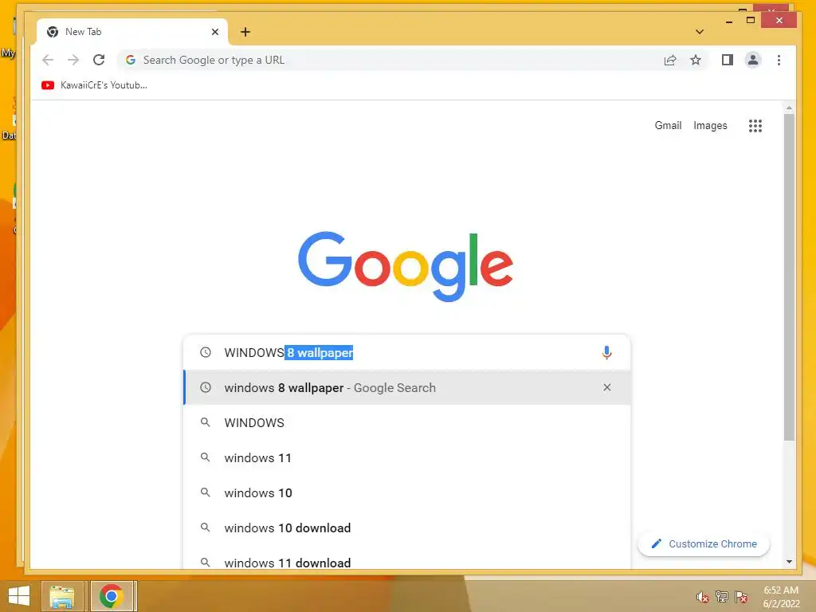Choose the windows 8 wallpaper suggestion
Viewport: 816px width, 612px height.
tap(407, 387)
